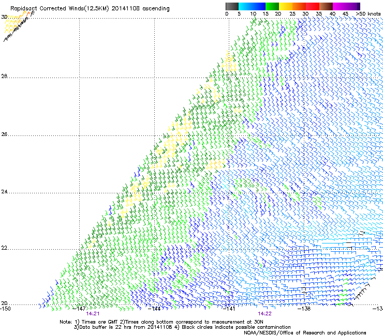
Task: Click the brown 35-40 knots legend segment
Action: point(326,6)
